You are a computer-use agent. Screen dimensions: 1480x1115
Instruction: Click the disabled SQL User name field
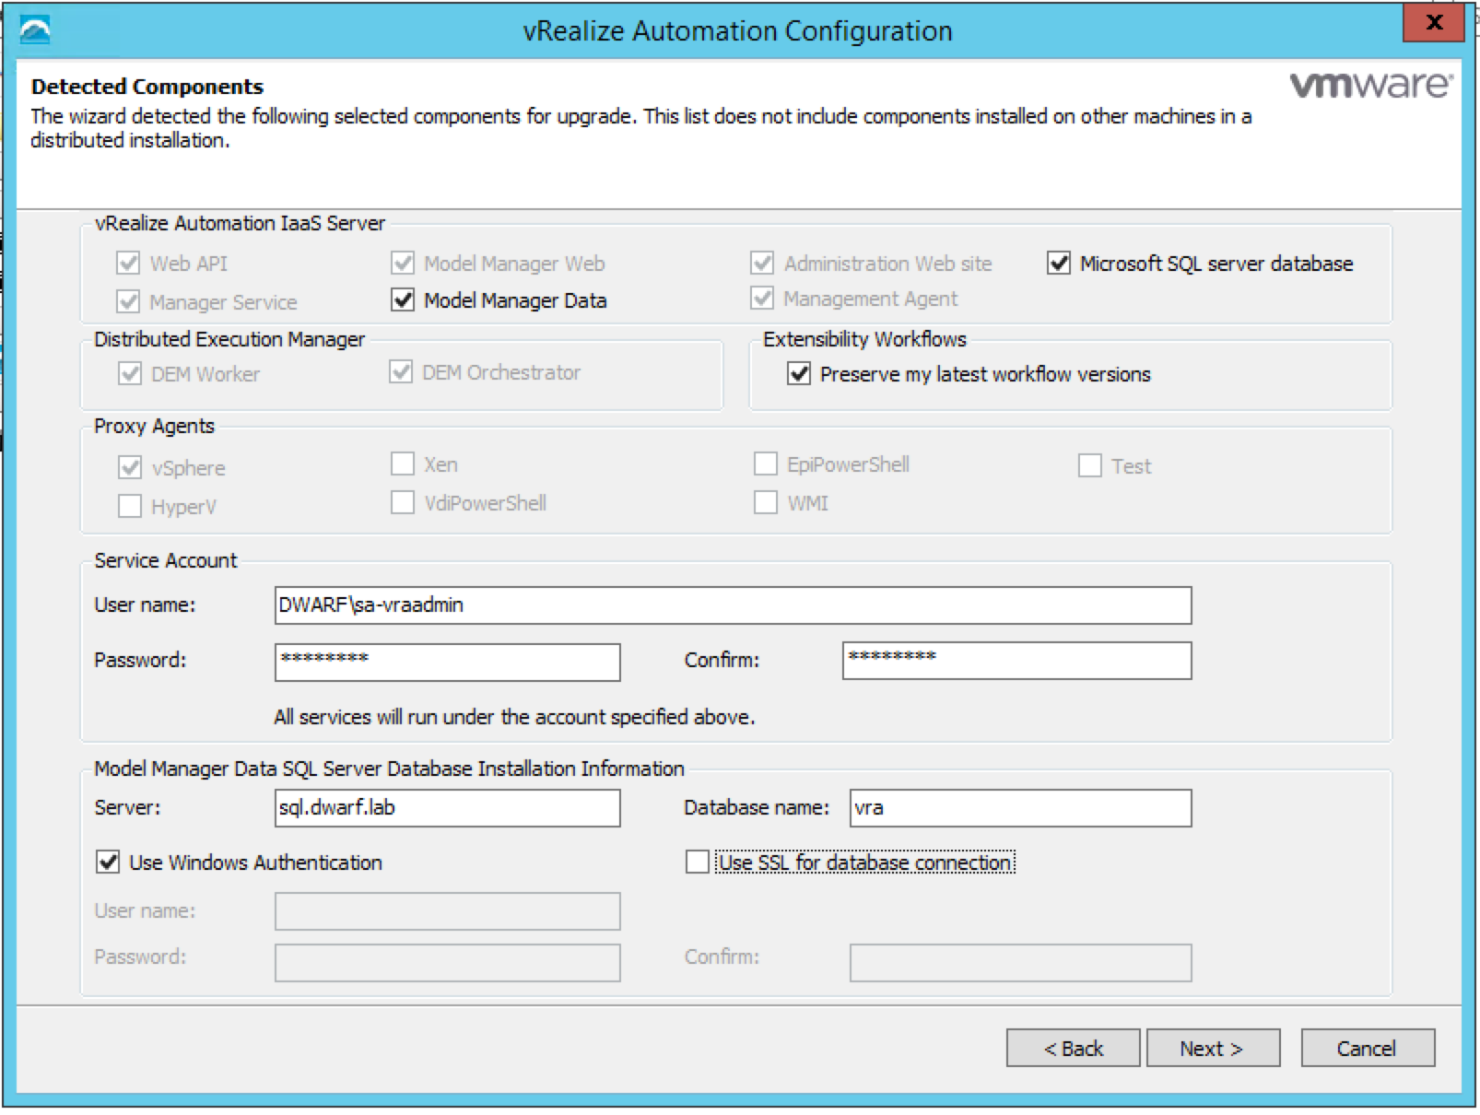pyautogui.click(x=447, y=911)
